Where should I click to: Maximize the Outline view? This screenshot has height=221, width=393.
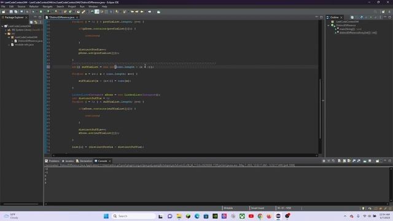390,17
